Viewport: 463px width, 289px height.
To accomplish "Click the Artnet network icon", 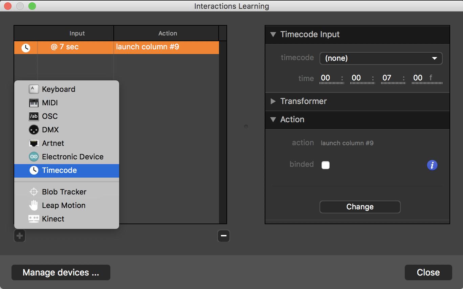I will pos(34,143).
